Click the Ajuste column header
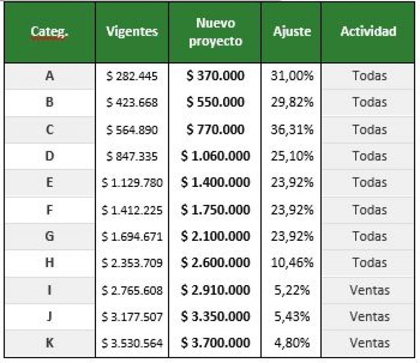 click(291, 33)
